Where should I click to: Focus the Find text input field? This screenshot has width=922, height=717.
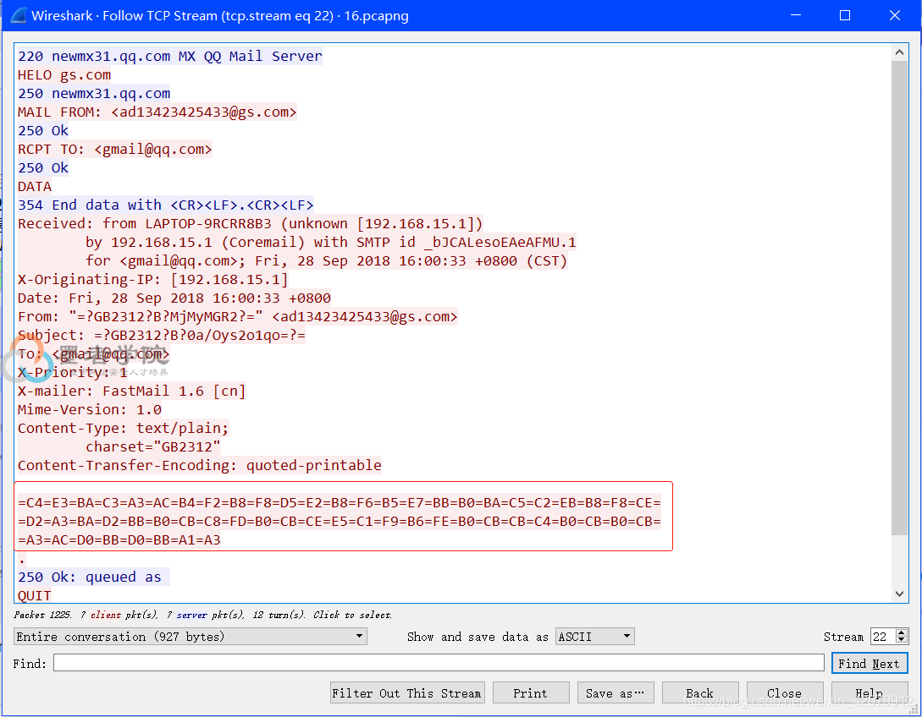pyautogui.click(x=439, y=663)
